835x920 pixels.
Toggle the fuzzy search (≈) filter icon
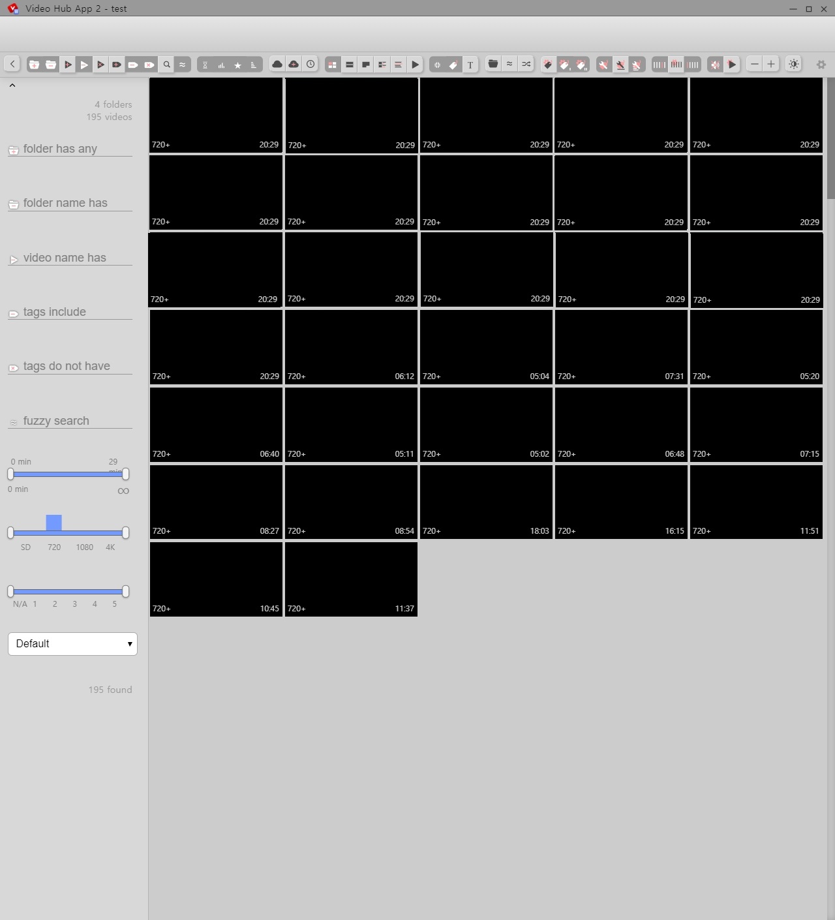coord(183,65)
